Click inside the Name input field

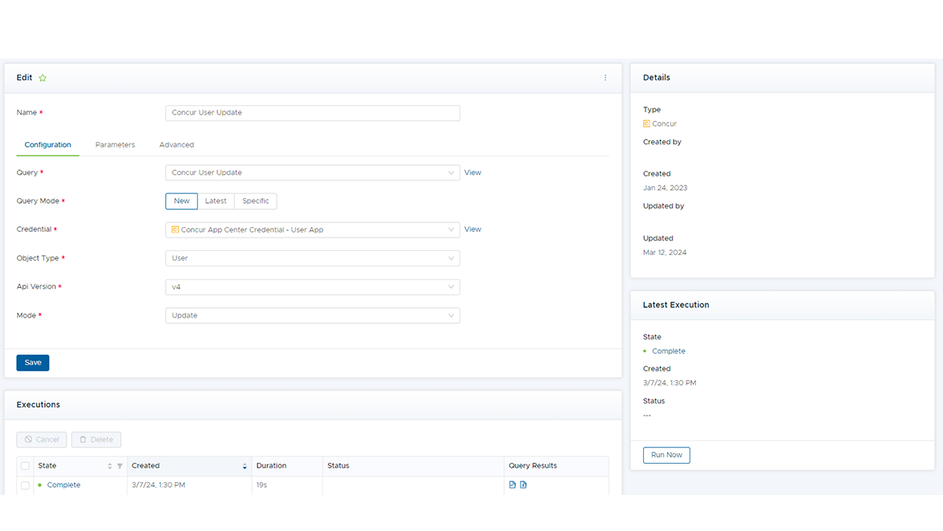click(312, 112)
